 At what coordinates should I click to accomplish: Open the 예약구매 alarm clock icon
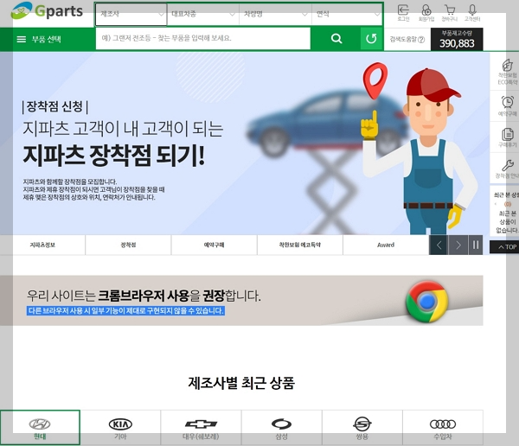[x=508, y=105]
